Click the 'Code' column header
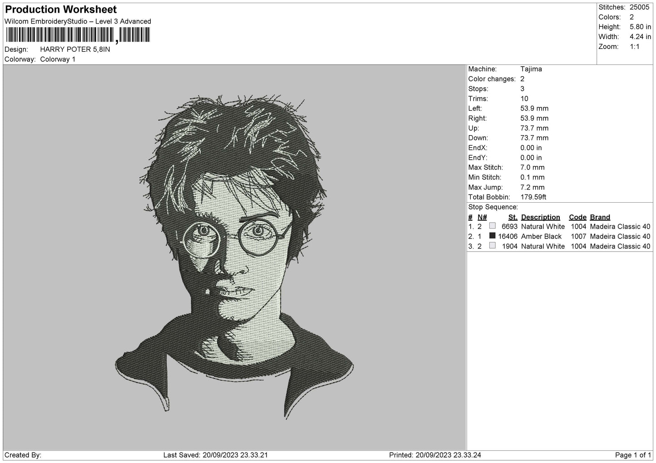 click(x=578, y=217)
